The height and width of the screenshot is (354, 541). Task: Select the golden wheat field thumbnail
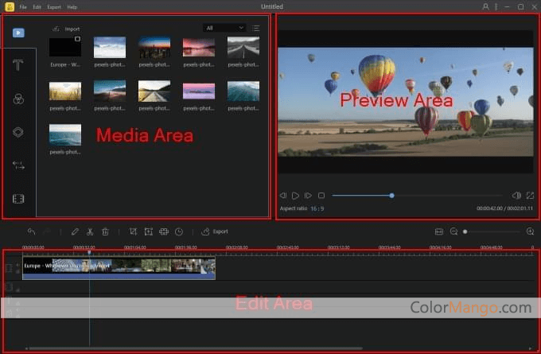click(x=65, y=91)
